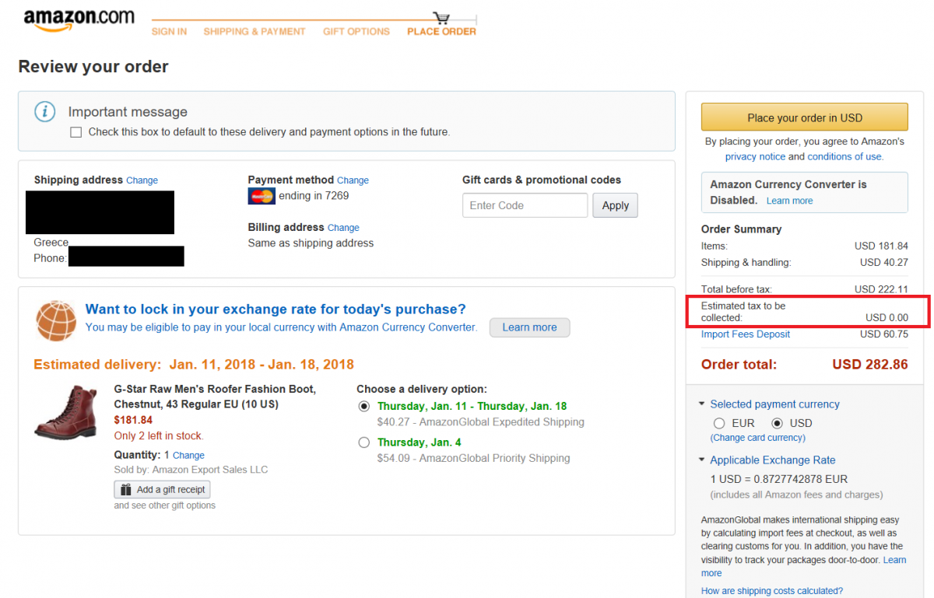Click Learn more in Currency Converter Disabled box
The height and width of the screenshot is (598, 934).
coord(789,201)
